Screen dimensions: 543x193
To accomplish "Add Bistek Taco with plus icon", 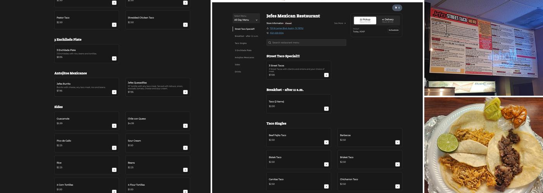I will [326, 164].
